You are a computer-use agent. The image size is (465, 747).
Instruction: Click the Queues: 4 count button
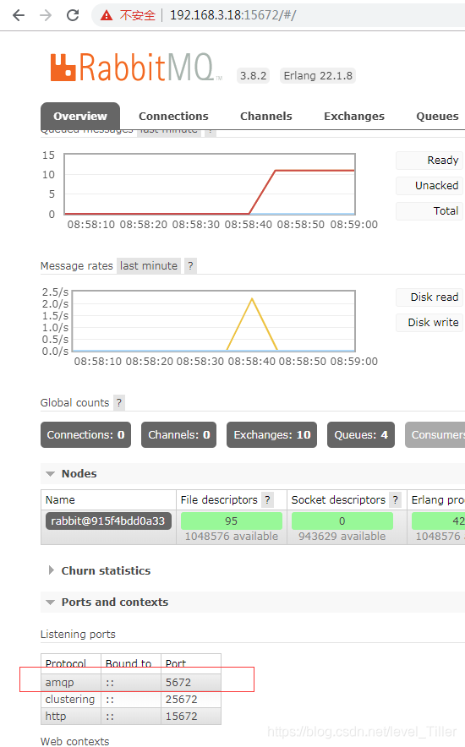click(361, 435)
